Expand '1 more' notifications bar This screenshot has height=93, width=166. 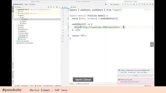point(135,76)
